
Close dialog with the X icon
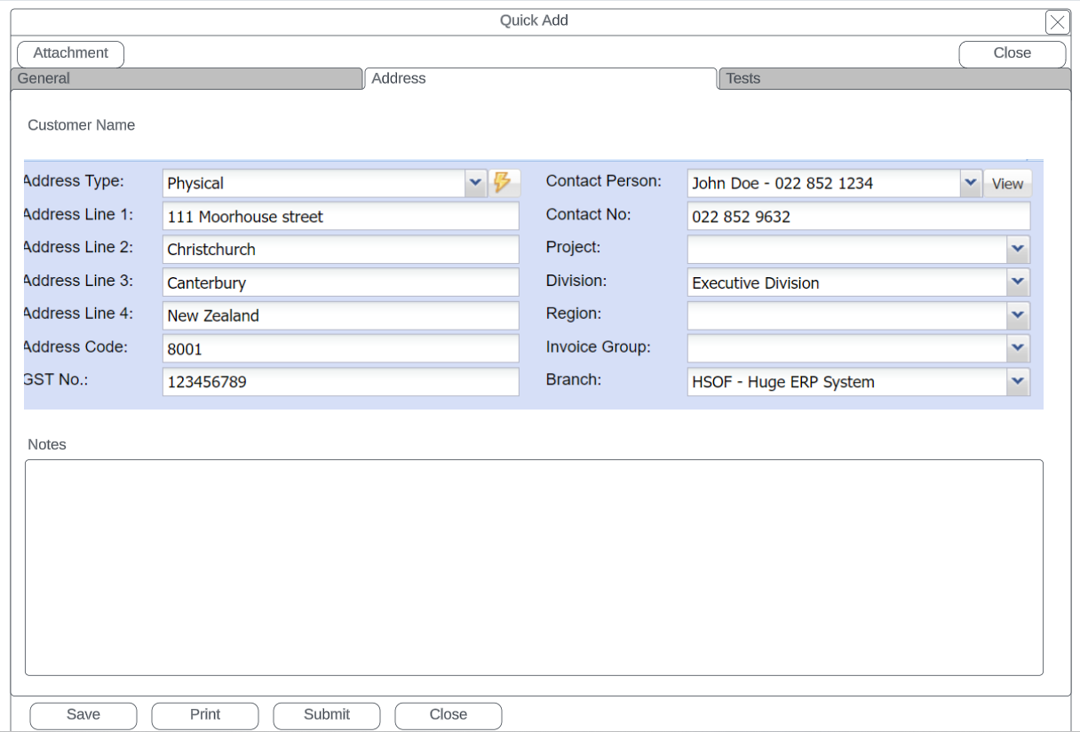[1057, 22]
